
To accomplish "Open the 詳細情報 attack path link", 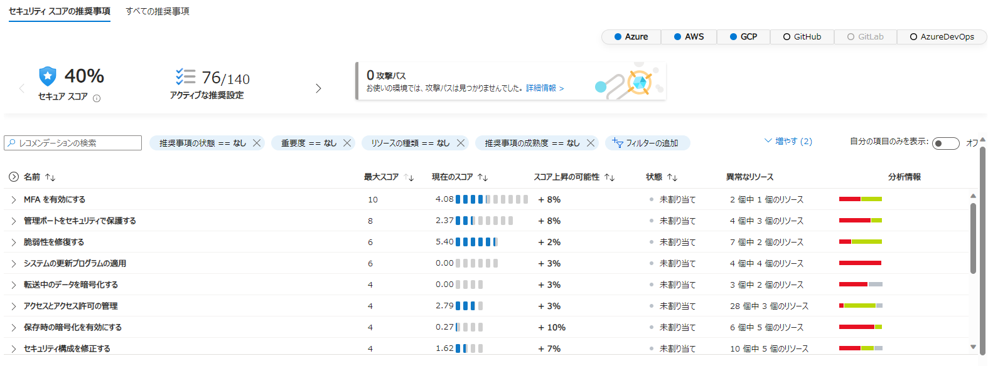I will coord(544,88).
